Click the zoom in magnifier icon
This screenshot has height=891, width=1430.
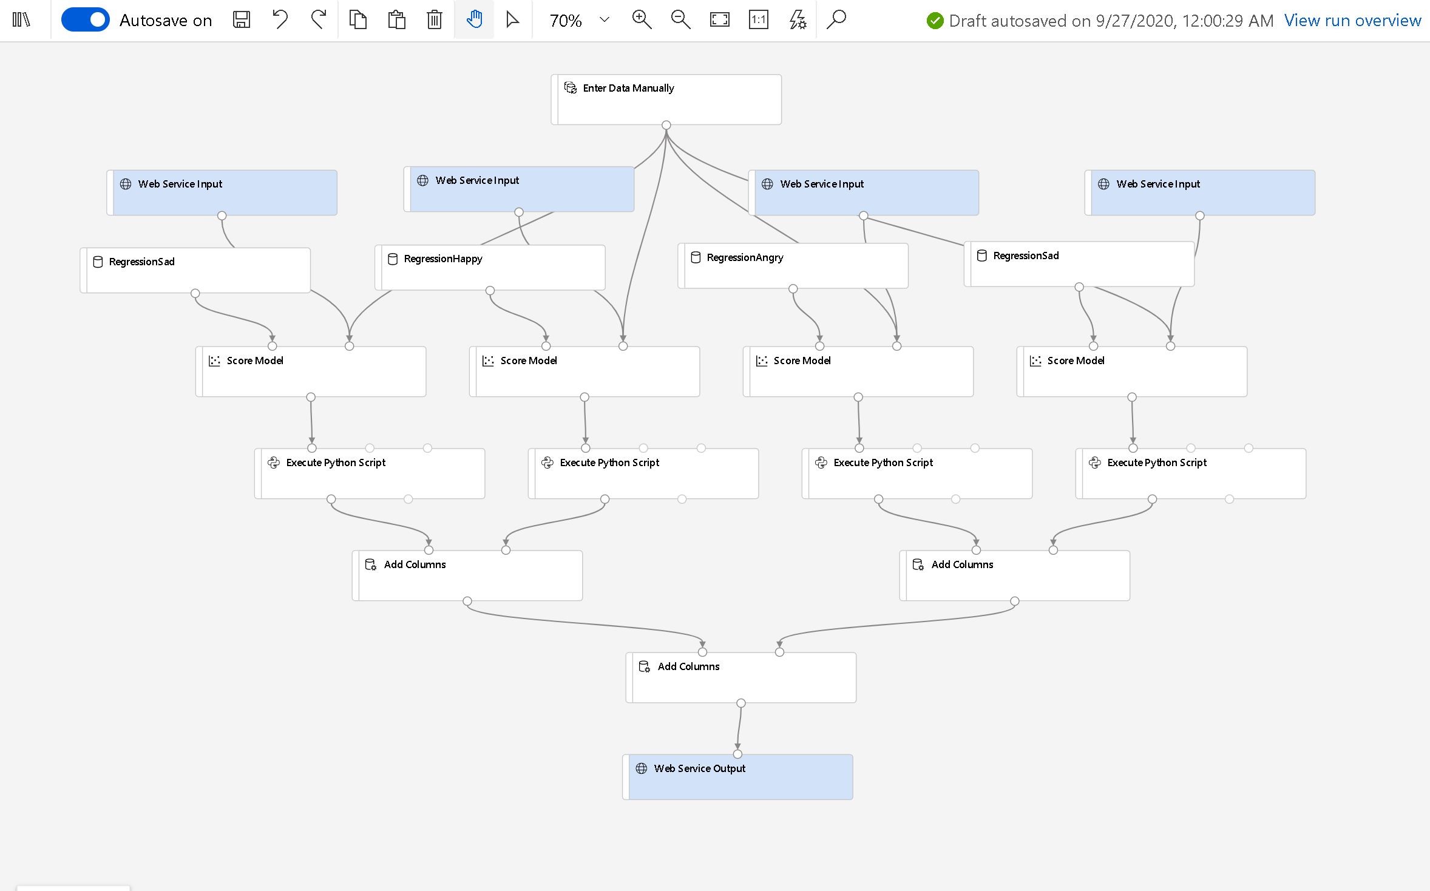[x=642, y=20]
